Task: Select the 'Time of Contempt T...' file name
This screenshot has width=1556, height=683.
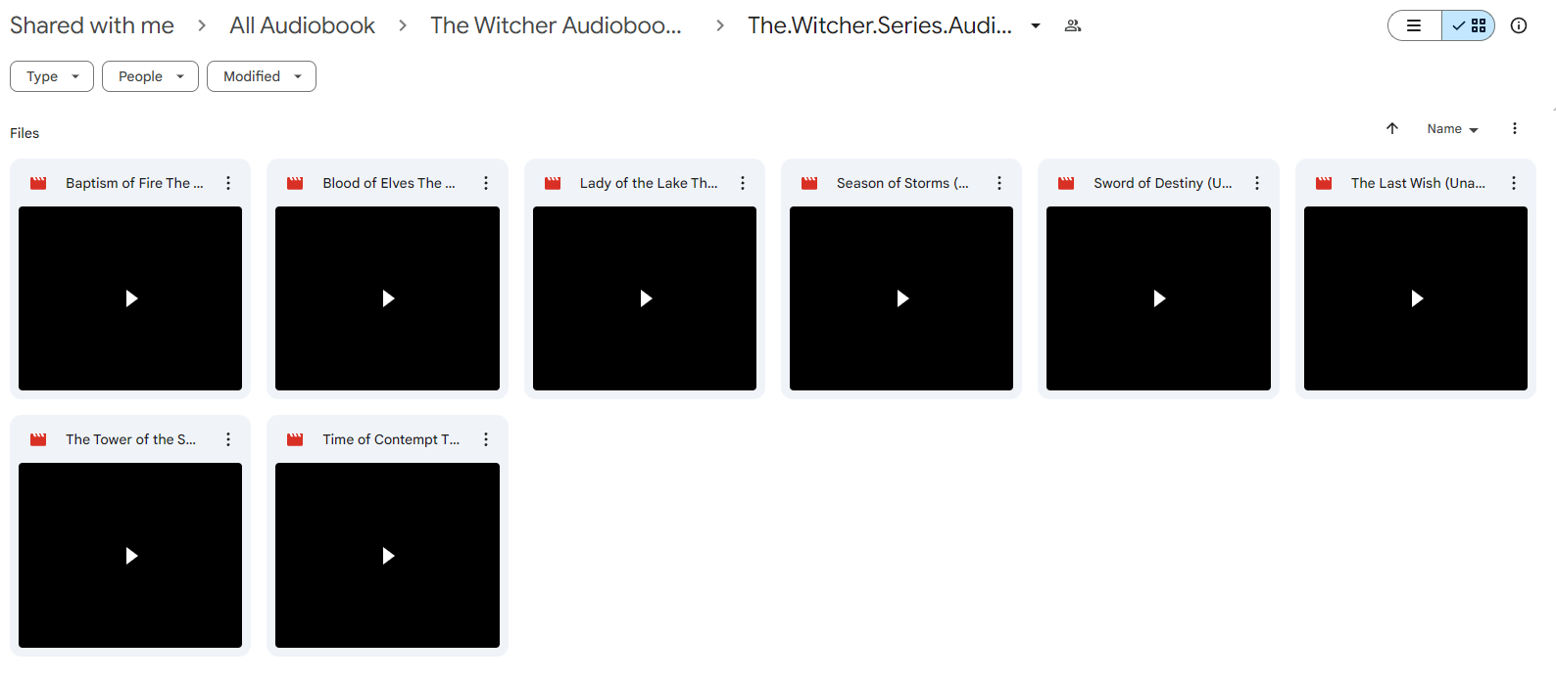Action: point(391,439)
